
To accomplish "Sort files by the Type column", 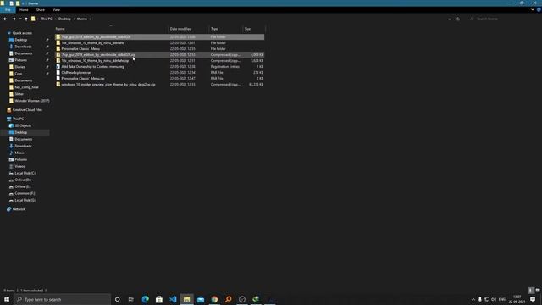I will [226, 29].
